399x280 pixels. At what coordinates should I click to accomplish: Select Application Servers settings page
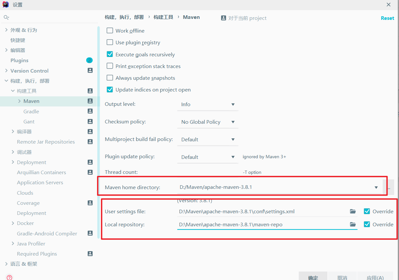tap(40, 183)
